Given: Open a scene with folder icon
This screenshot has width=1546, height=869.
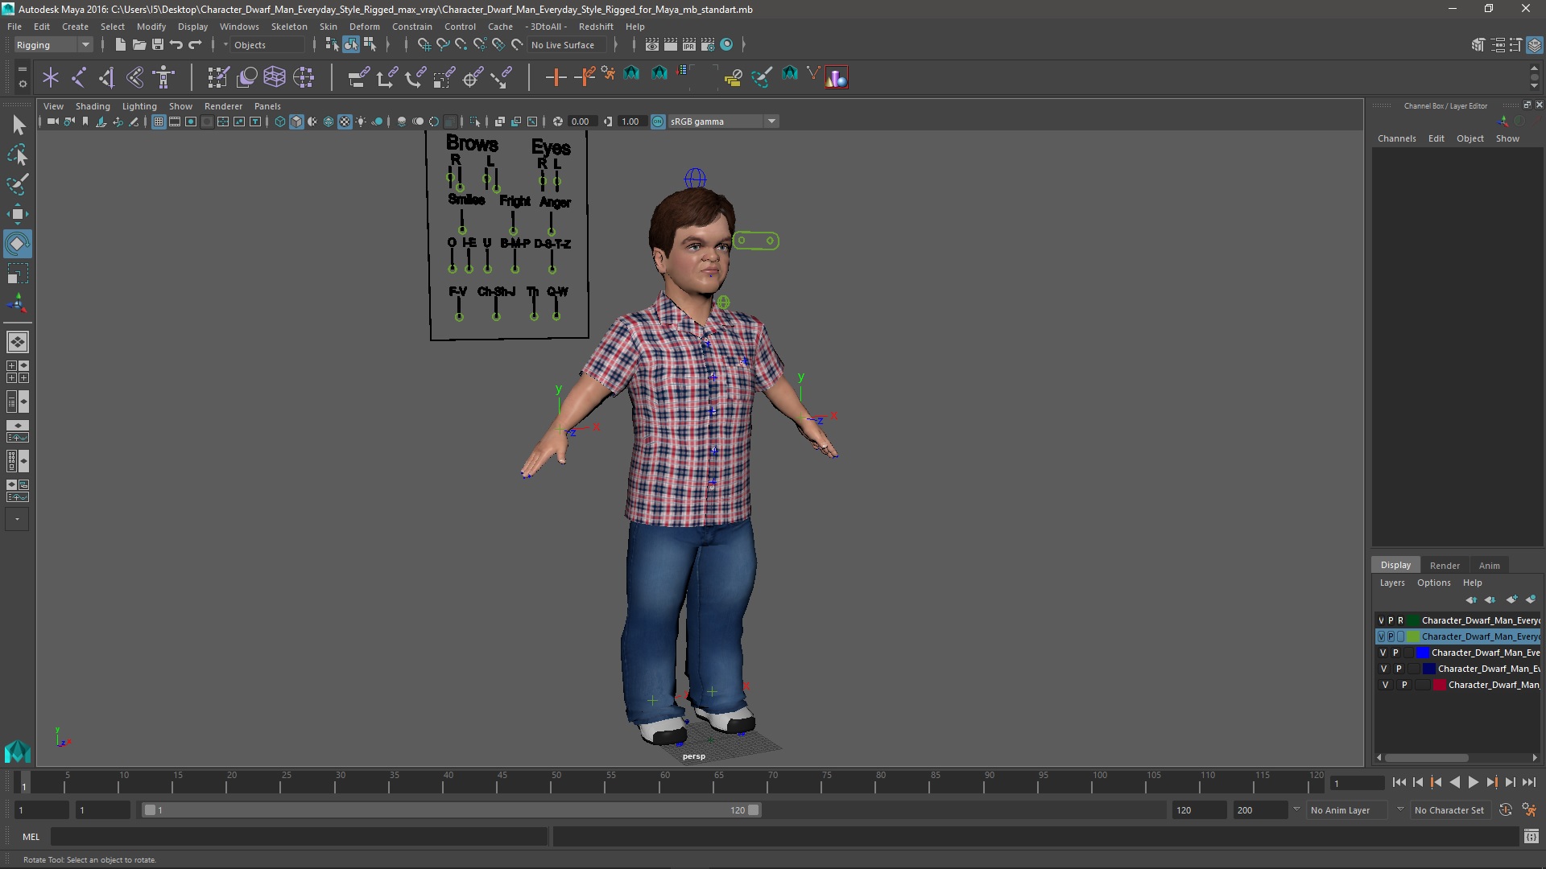Looking at the screenshot, I should 138,45.
